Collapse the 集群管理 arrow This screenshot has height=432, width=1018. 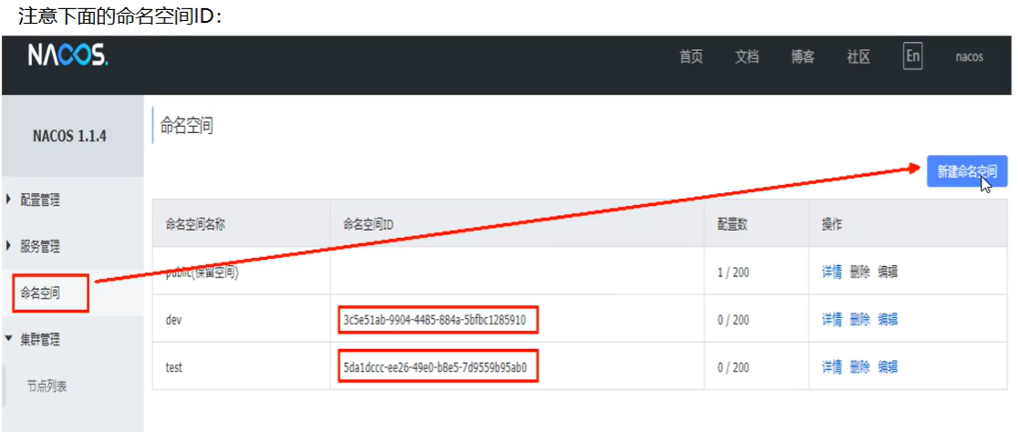click(8, 338)
